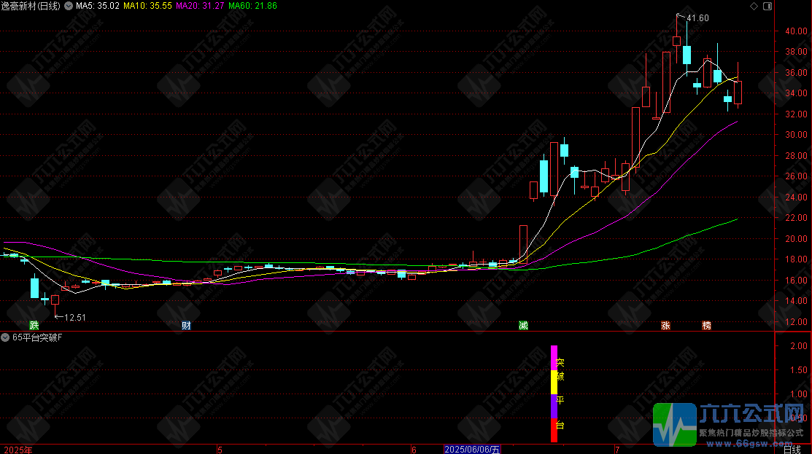Click the 2.00 indicator axis label

coord(799,345)
